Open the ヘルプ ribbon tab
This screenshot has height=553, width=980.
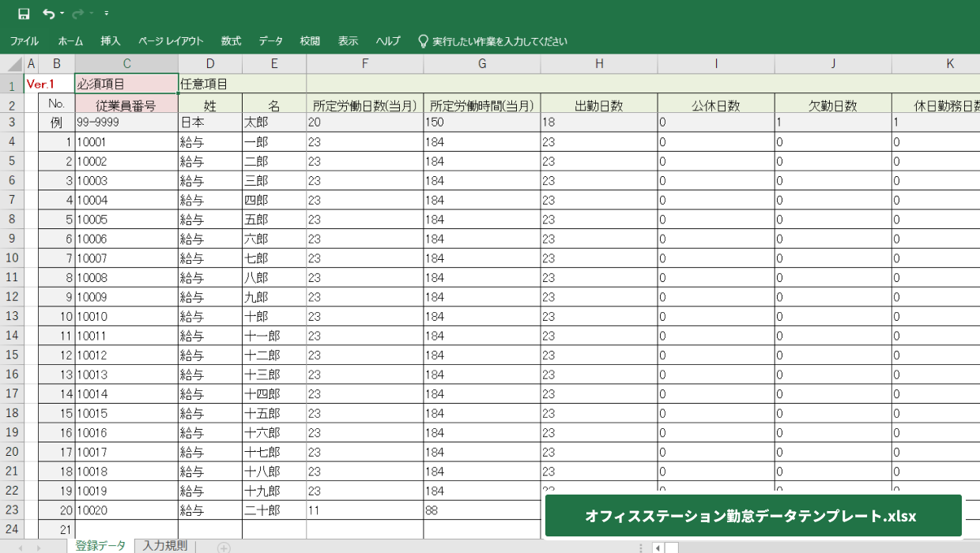coord(388,41)
